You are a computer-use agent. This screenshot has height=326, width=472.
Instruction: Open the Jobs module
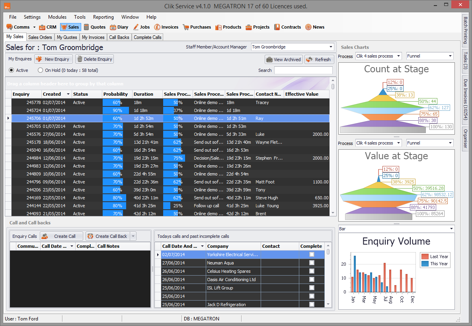[141, 27]
